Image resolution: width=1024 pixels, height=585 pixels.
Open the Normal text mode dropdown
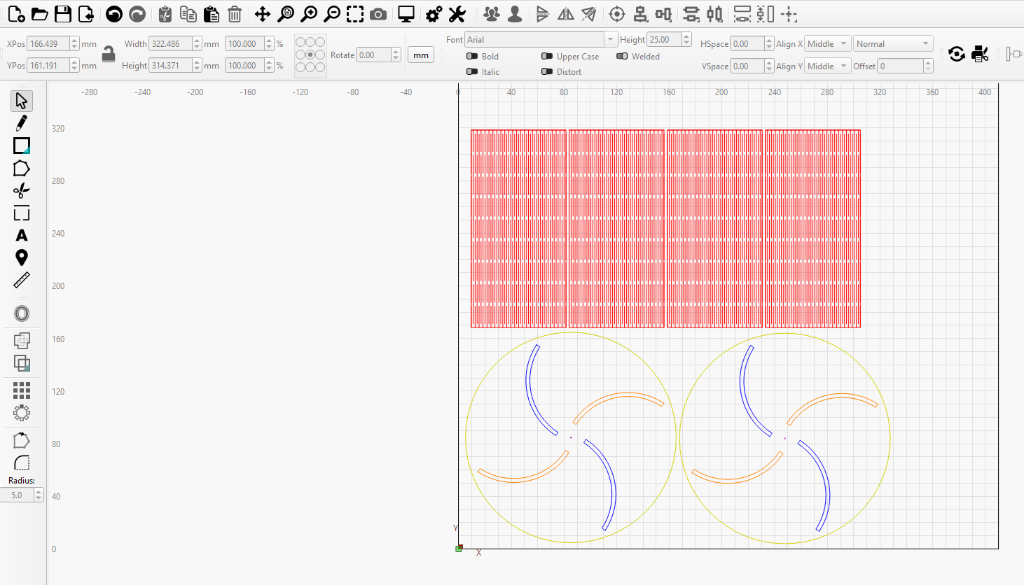[x=893, y=44]
